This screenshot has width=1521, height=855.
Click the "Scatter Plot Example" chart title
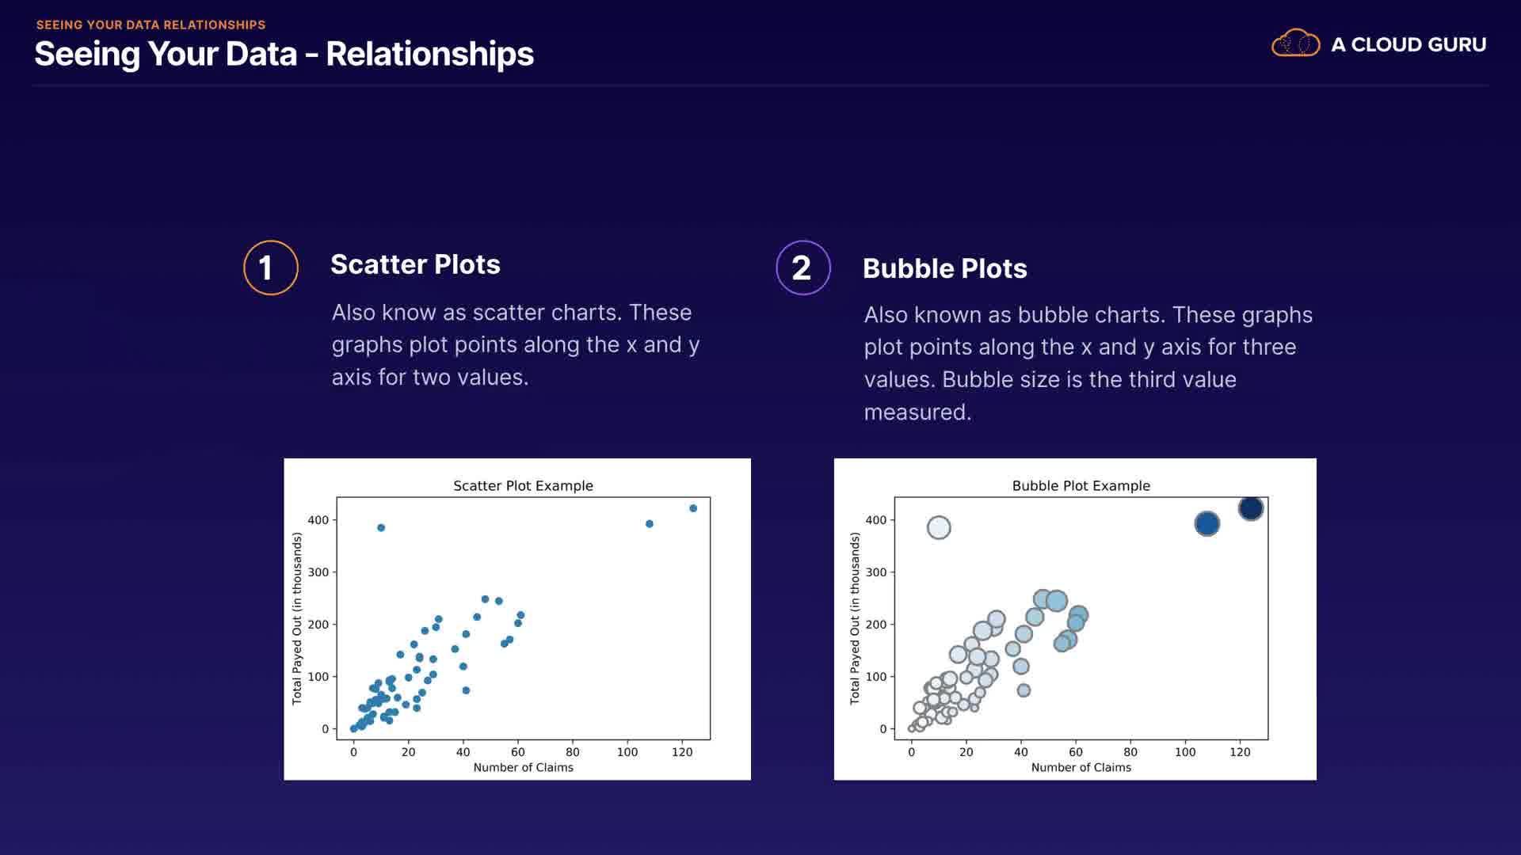pyautogui.click(x=523, y=485)
